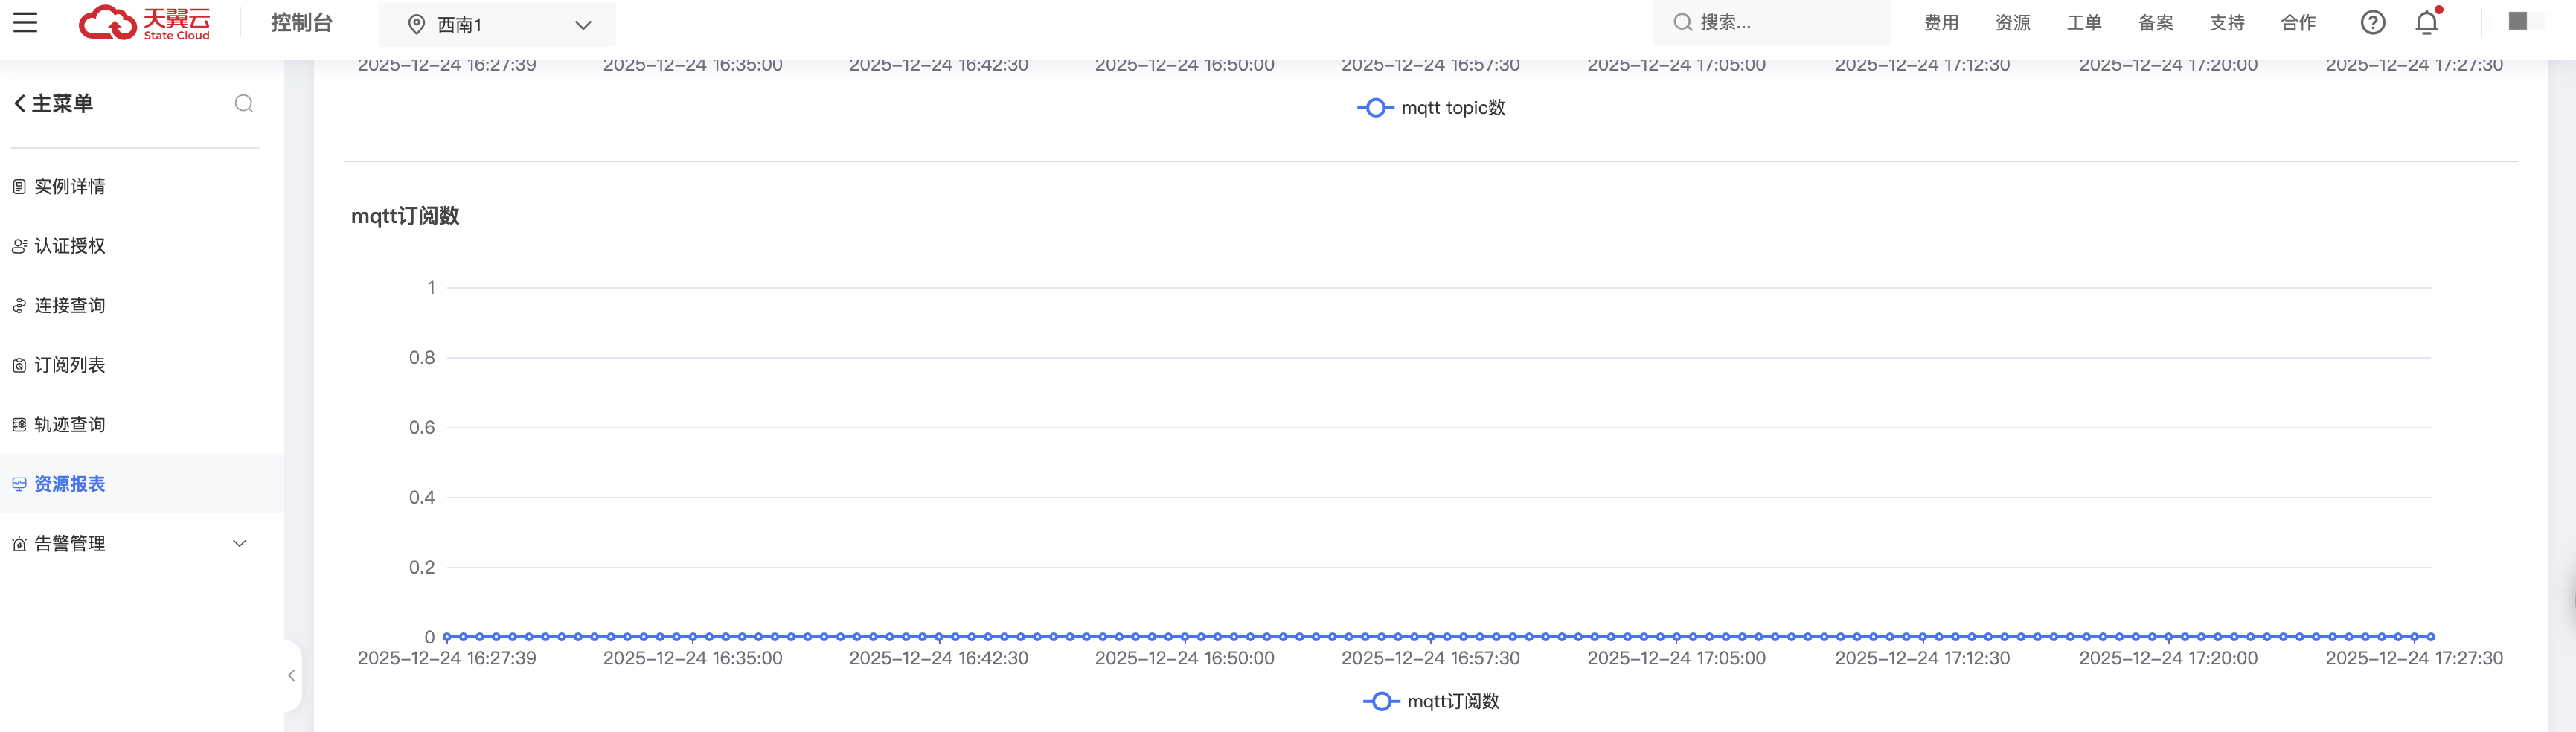
Task: Collapse the sidebar with the arrow handle
Action: (291, 676)
